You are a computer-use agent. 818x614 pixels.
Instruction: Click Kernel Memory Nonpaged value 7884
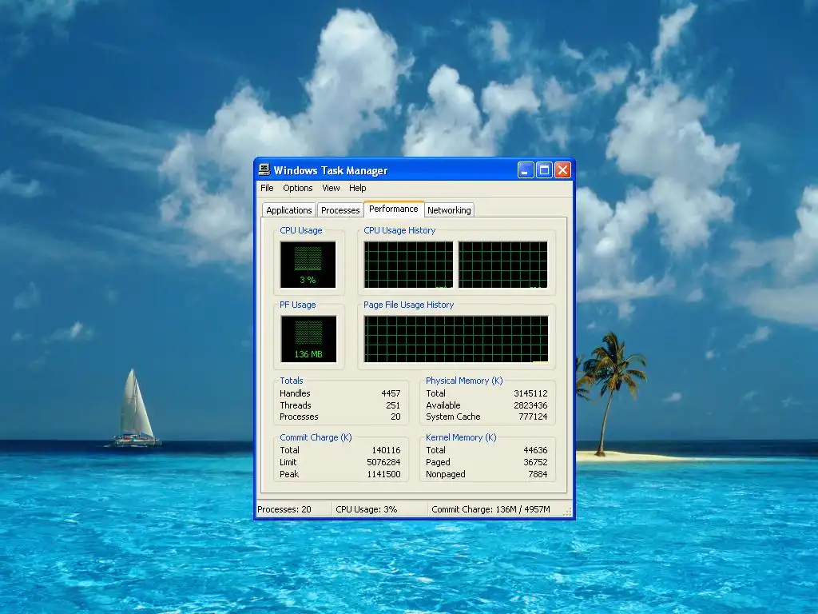point(538,474)
